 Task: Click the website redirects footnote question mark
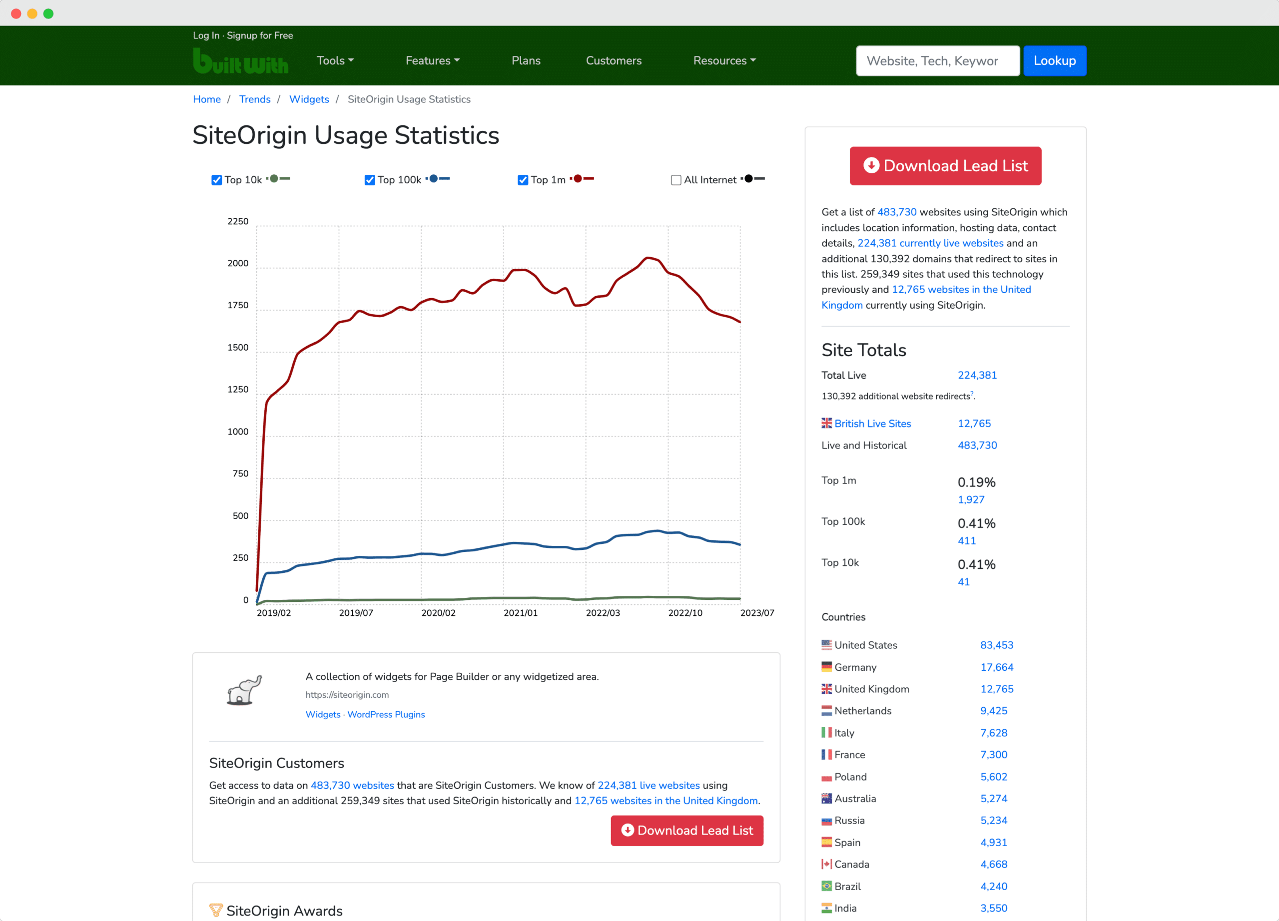click(x=971, y=394)
